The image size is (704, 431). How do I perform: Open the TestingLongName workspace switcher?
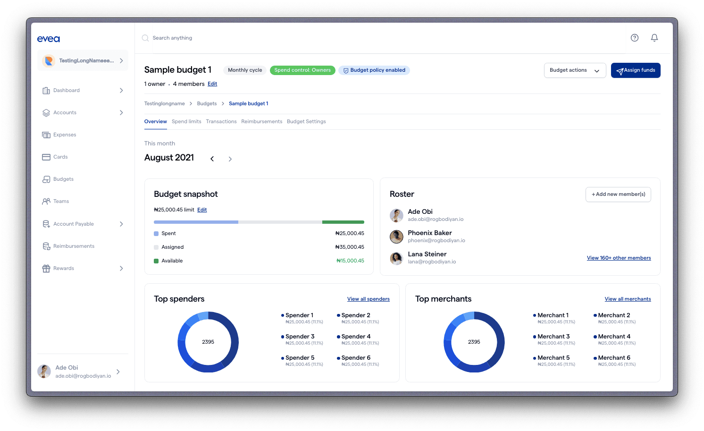coord(83,61)
